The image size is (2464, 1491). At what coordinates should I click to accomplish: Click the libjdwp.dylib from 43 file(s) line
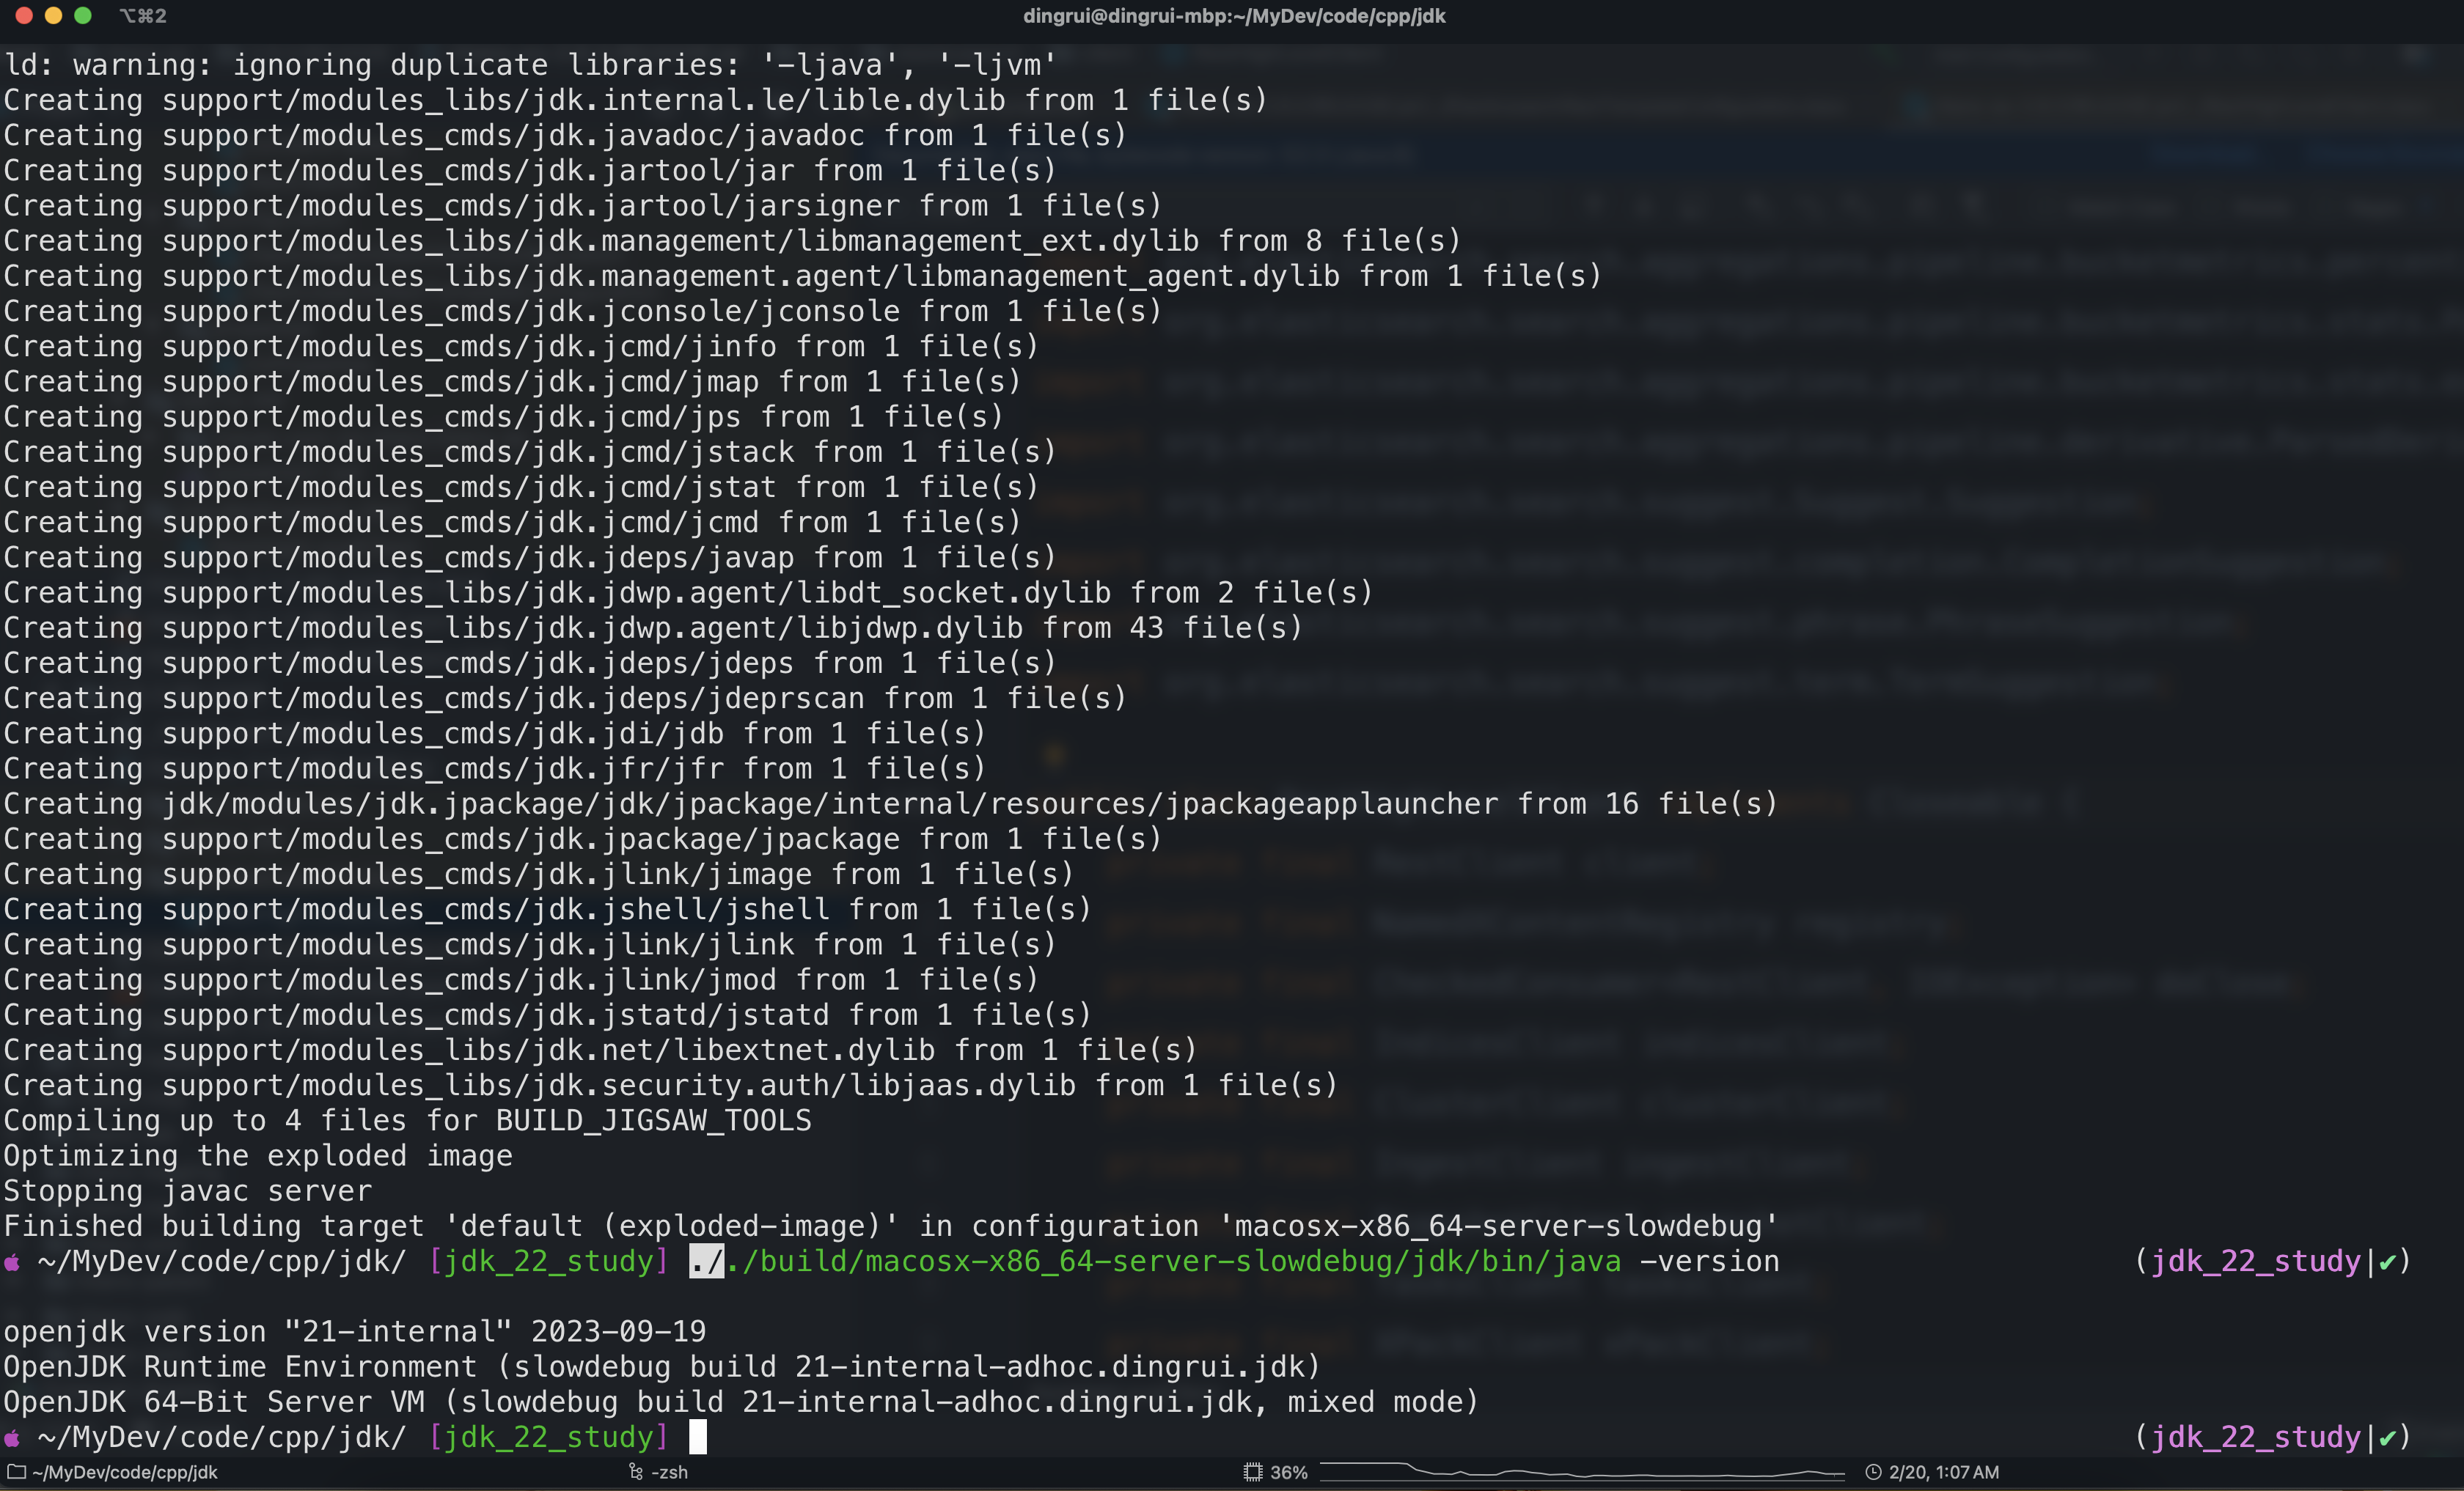click(x=653, y=627)
